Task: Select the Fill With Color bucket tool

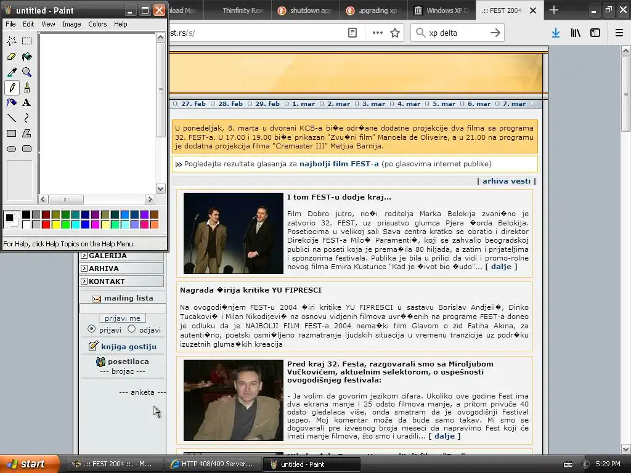Action: (x=27, y=57)
